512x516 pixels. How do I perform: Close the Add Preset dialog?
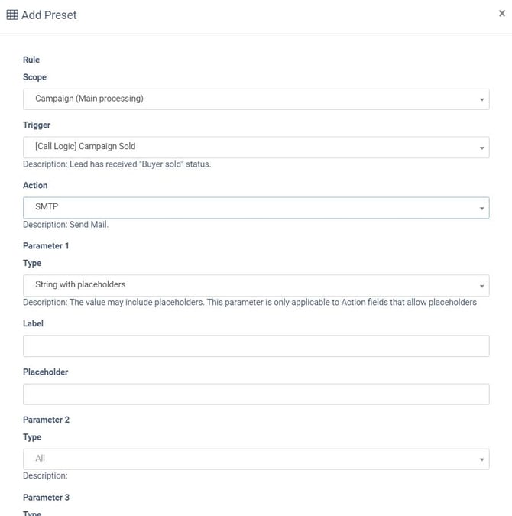tap(501, 13)
